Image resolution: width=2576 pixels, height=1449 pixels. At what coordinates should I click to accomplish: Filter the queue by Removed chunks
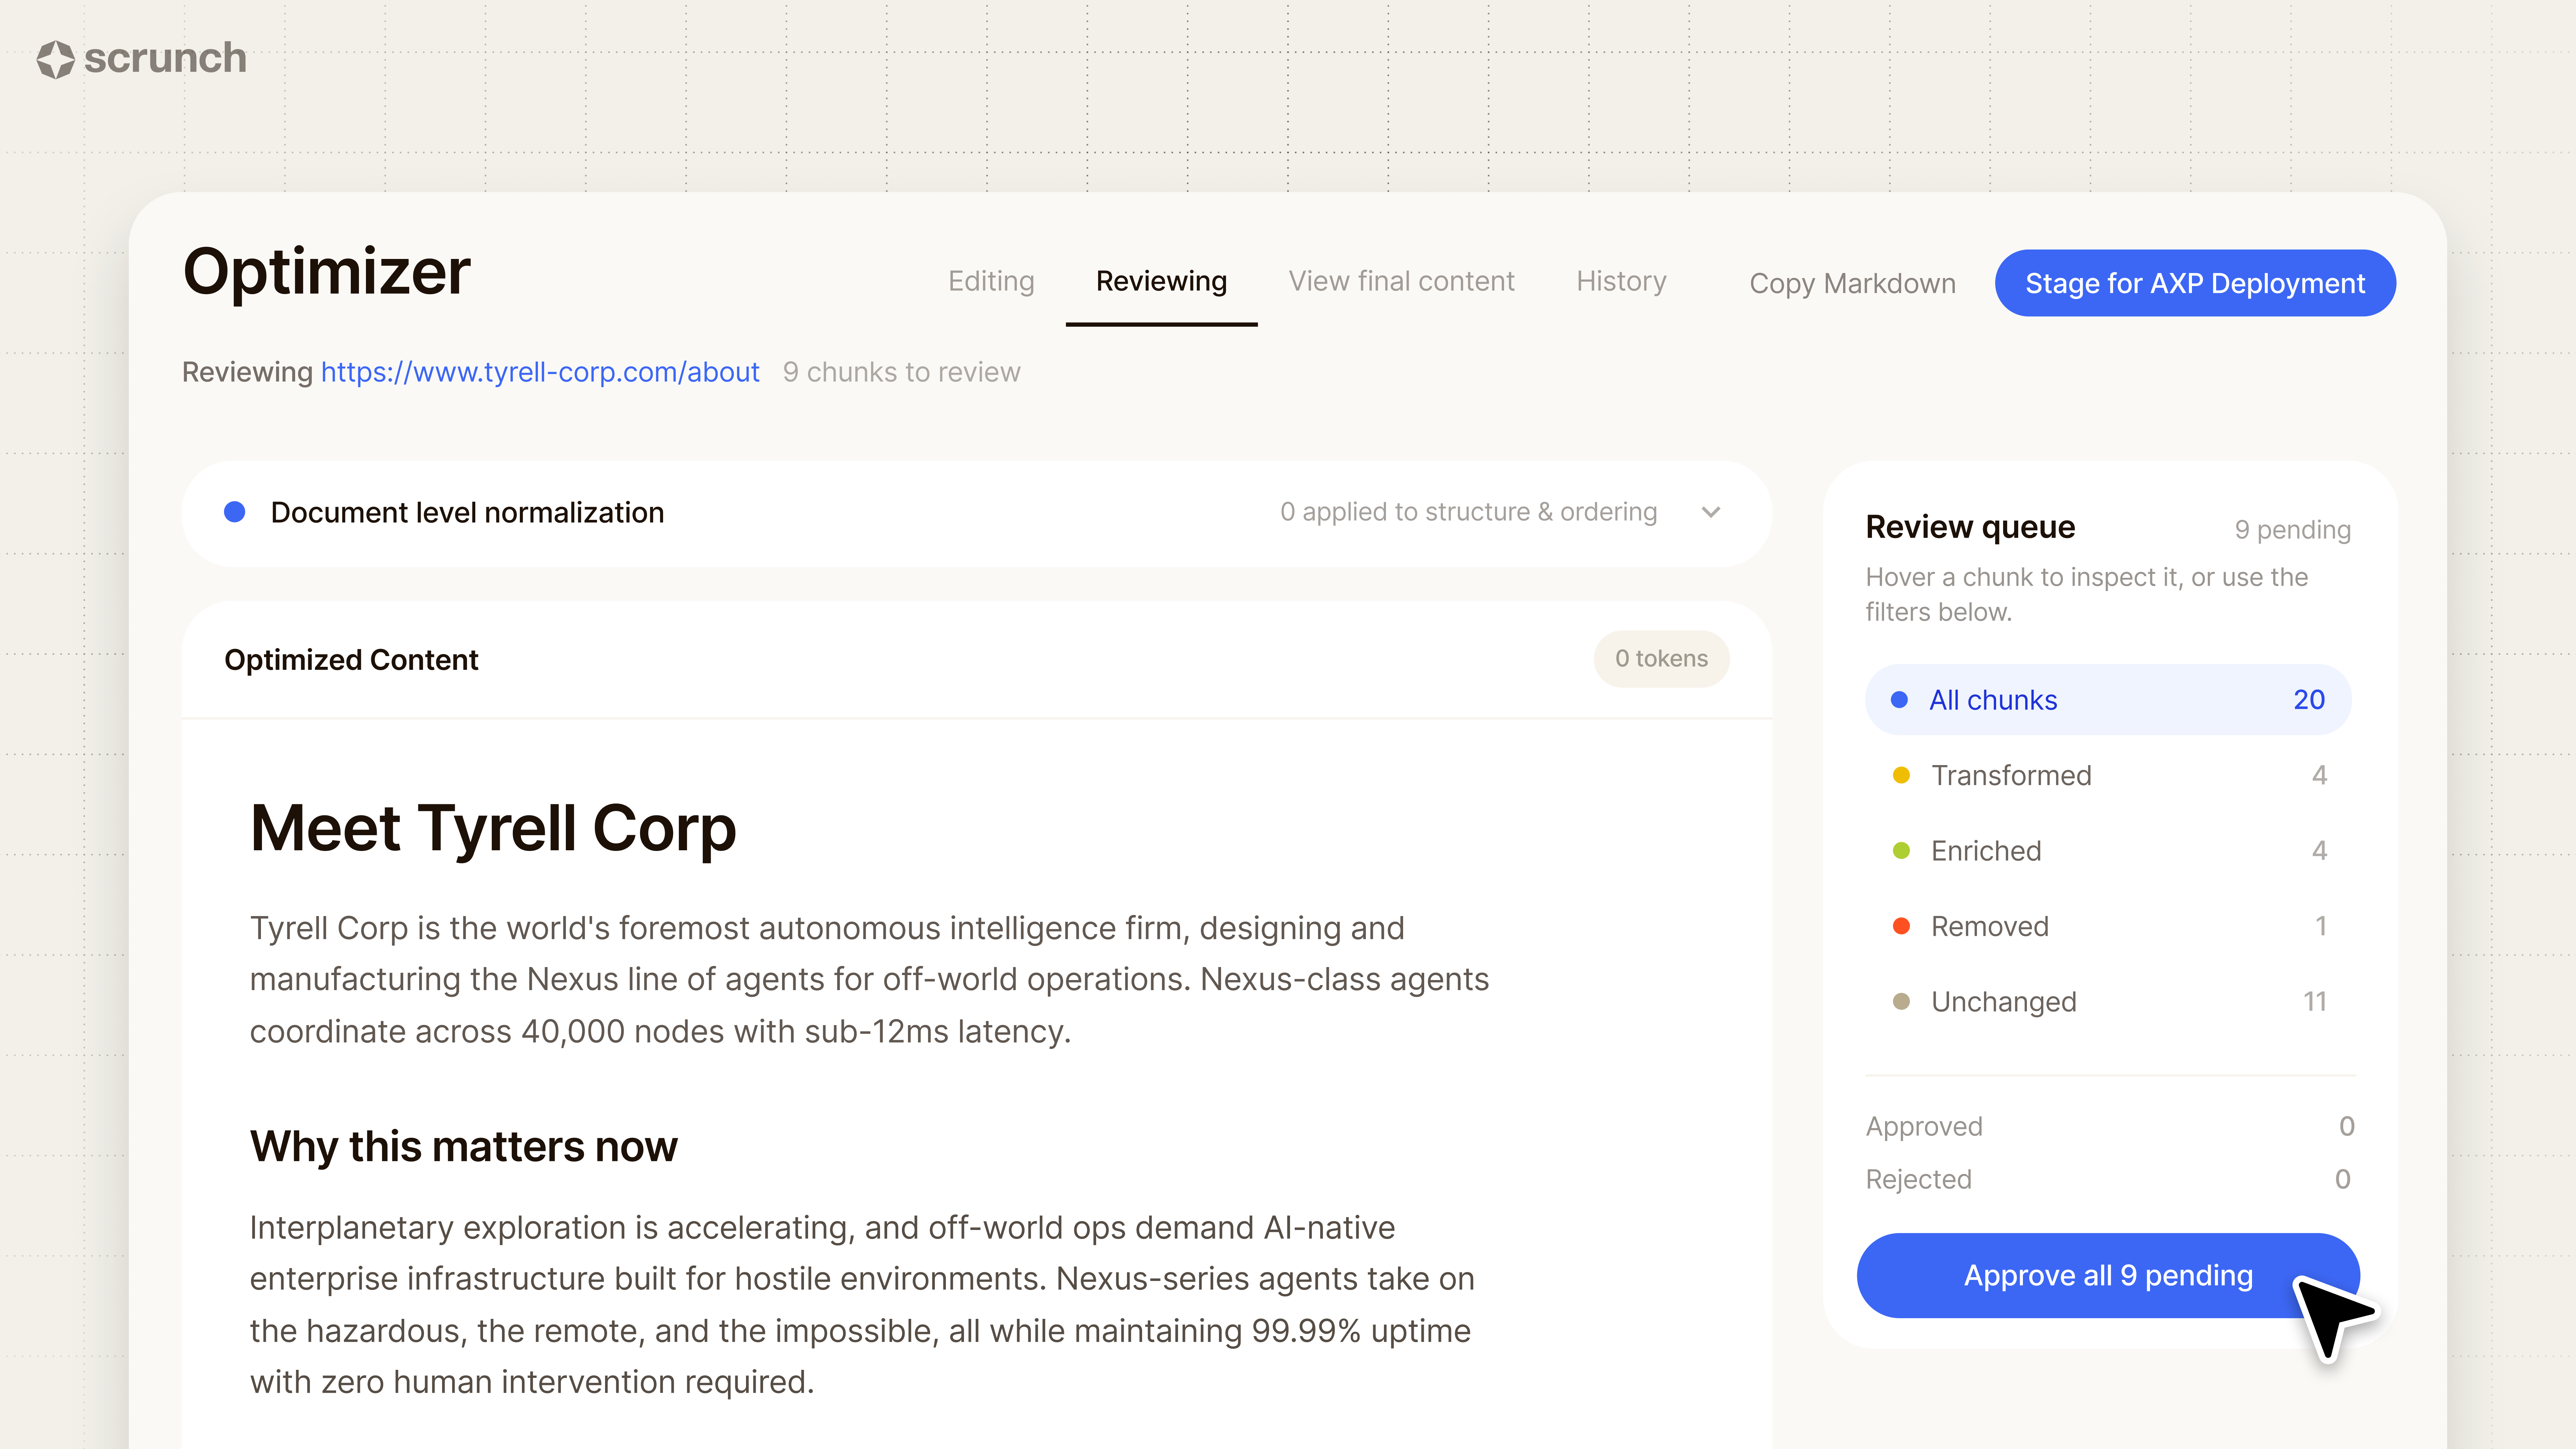point(2108,926)
